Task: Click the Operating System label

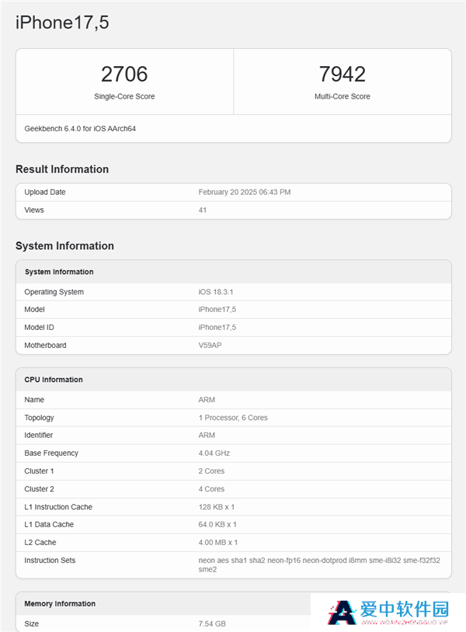Action: [x=54, y=292]
